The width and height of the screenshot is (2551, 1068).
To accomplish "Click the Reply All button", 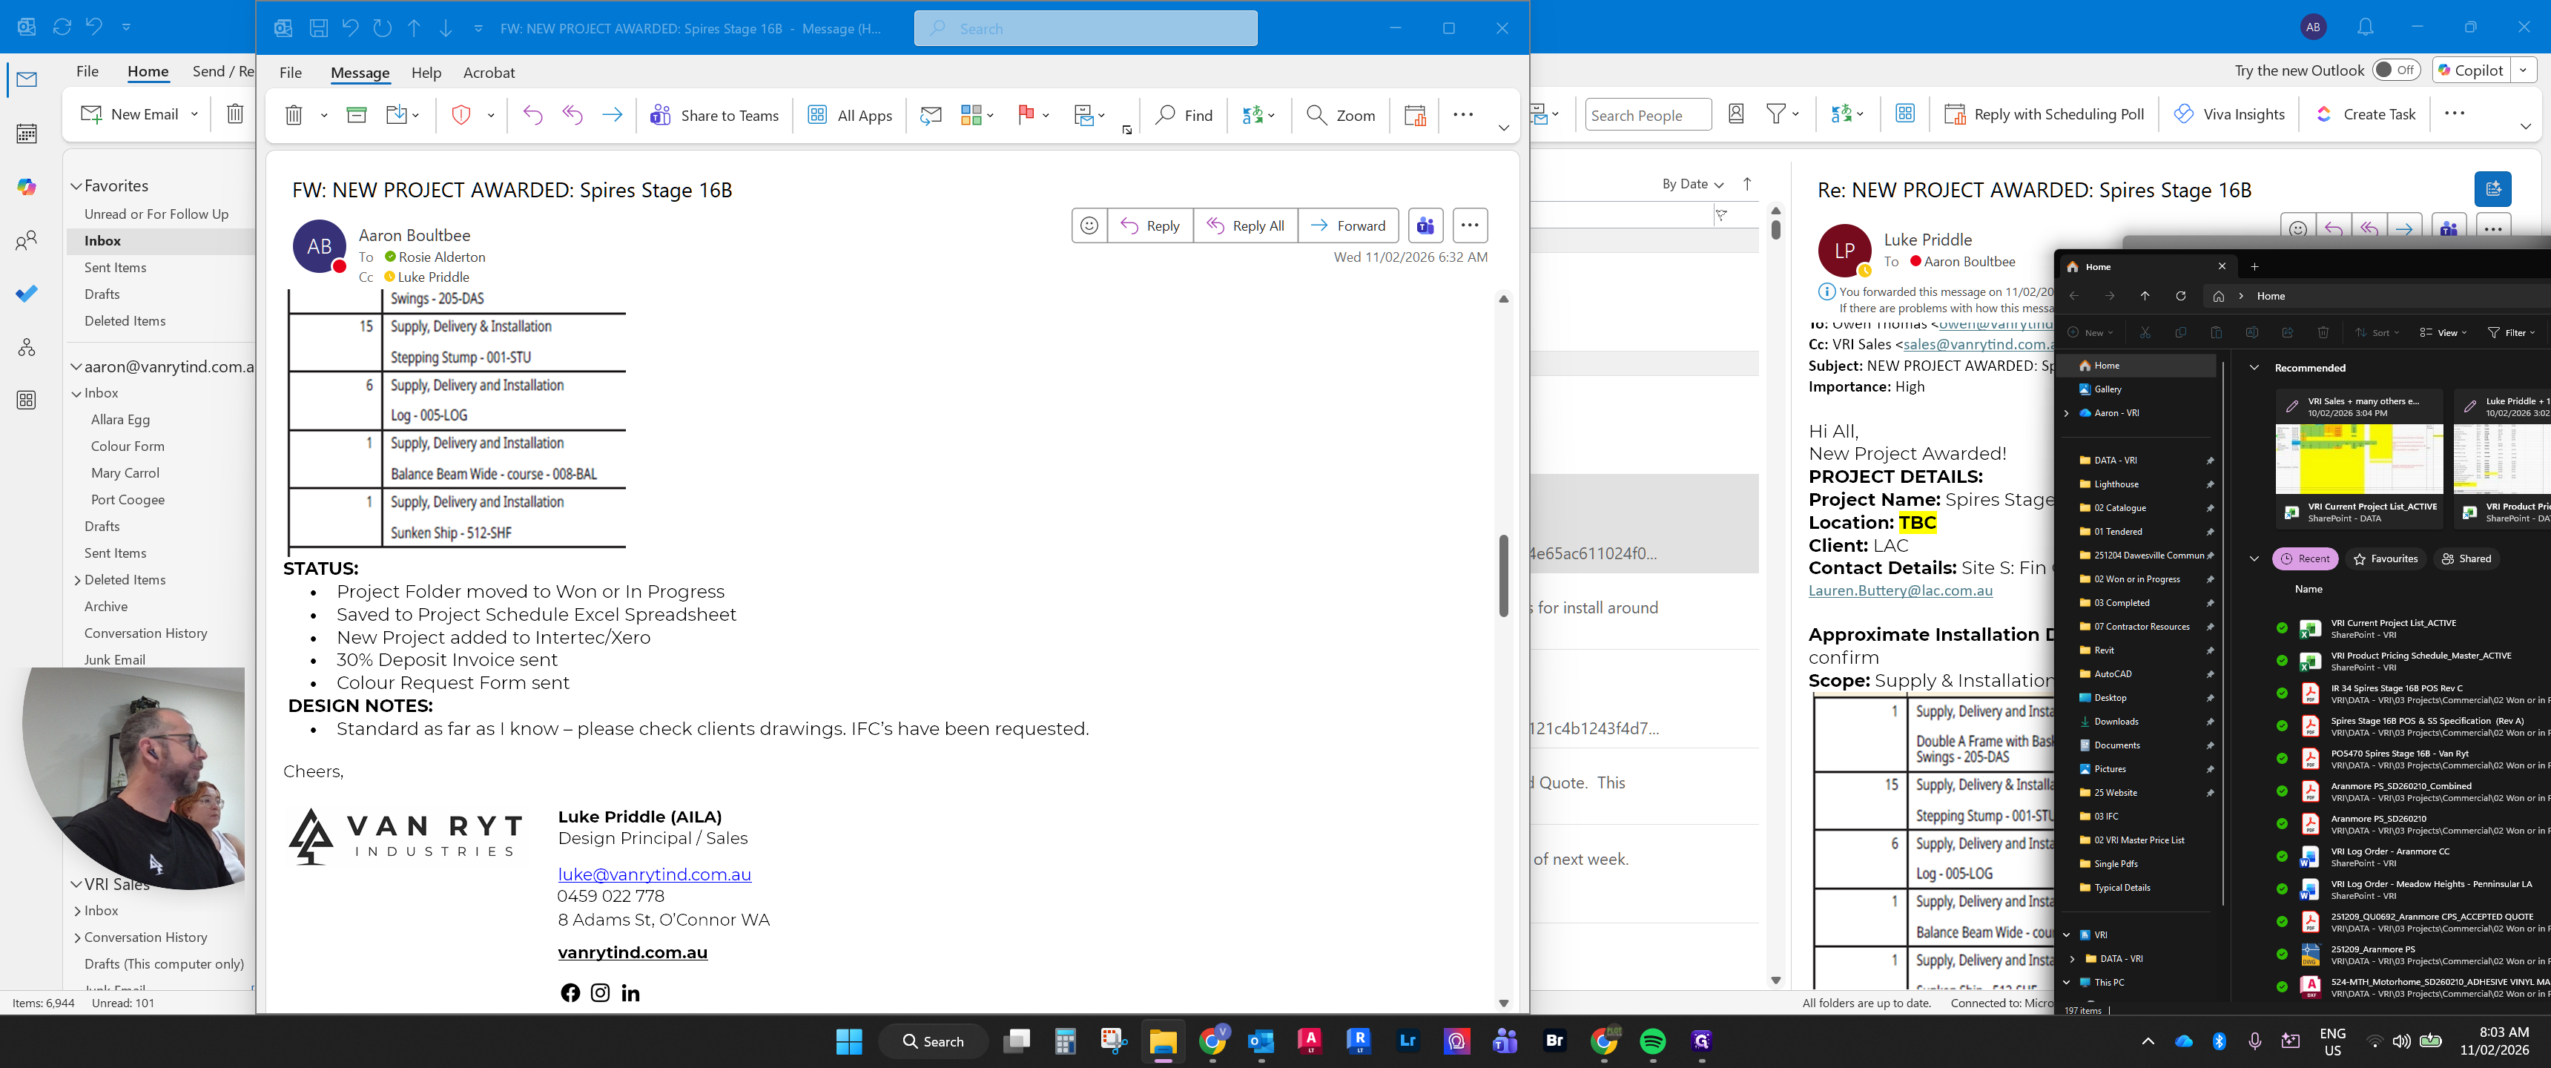I will click(x=1245, y=226).
